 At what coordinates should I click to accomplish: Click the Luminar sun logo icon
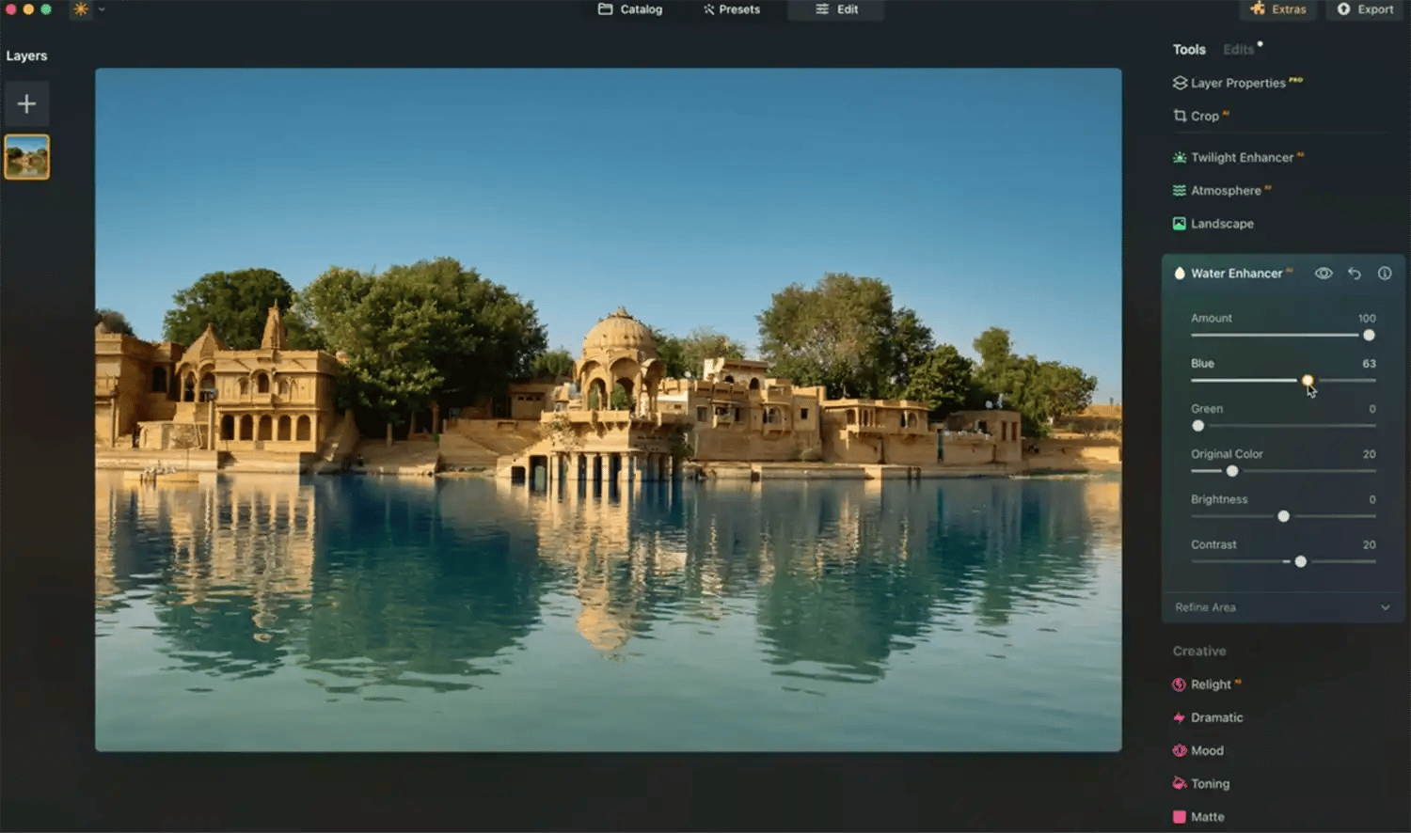[81, 9]
